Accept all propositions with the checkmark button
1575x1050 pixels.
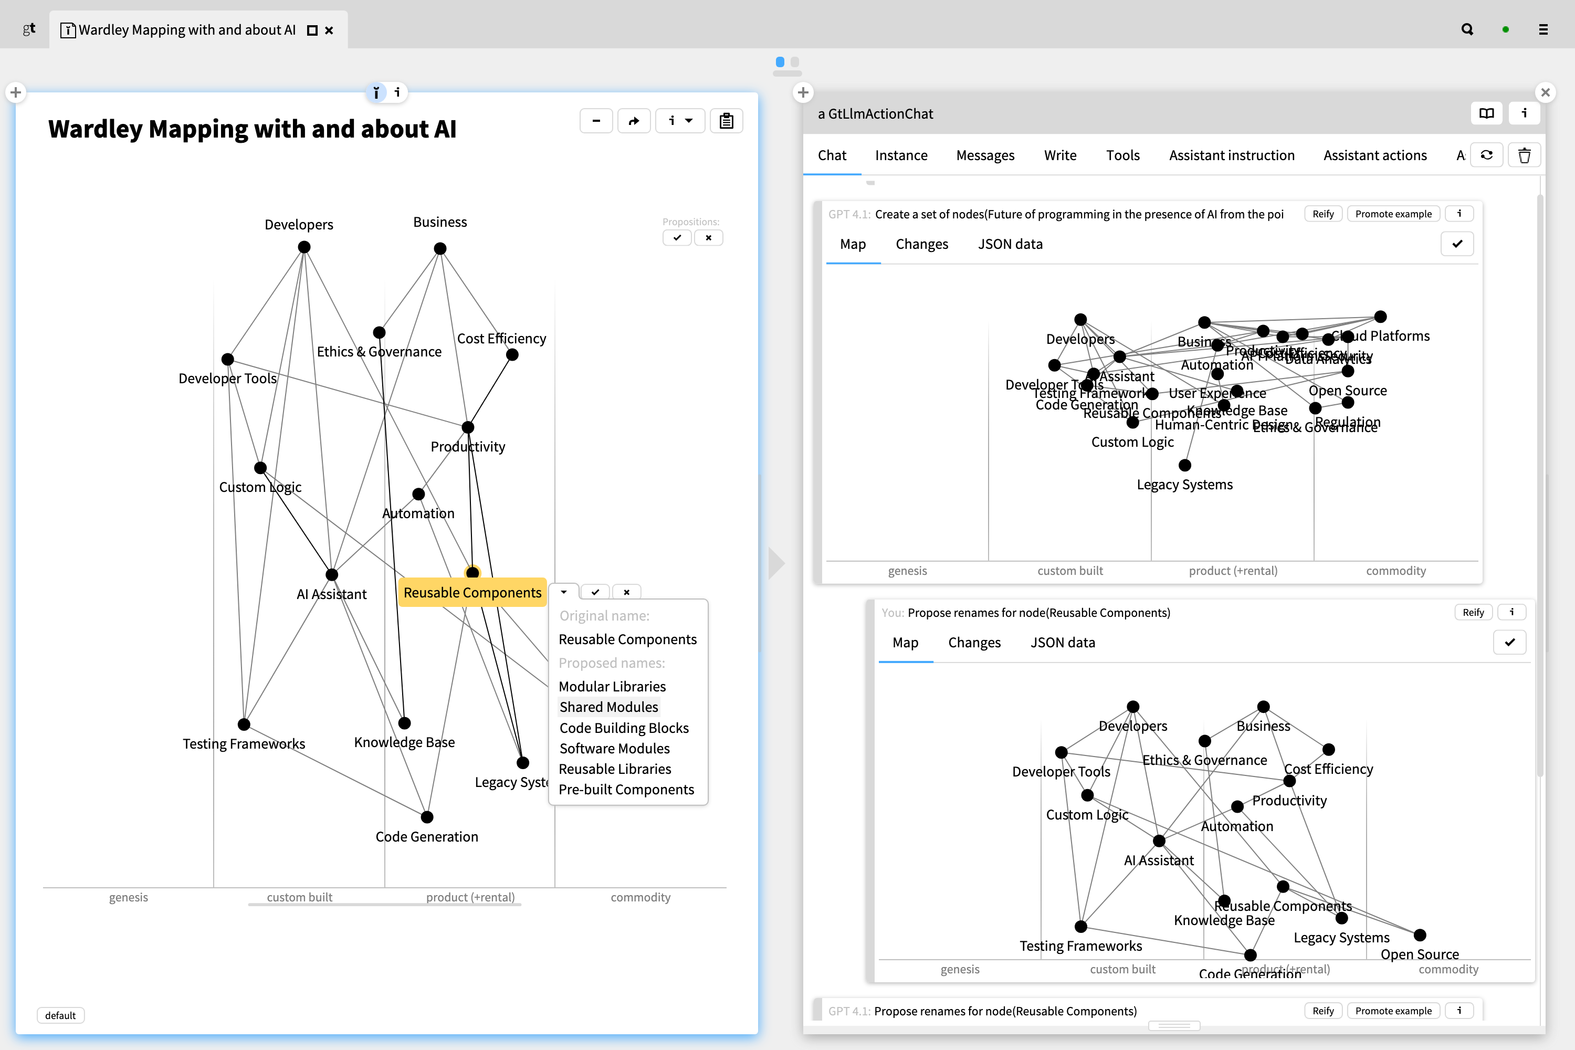[x=677, y=238]
